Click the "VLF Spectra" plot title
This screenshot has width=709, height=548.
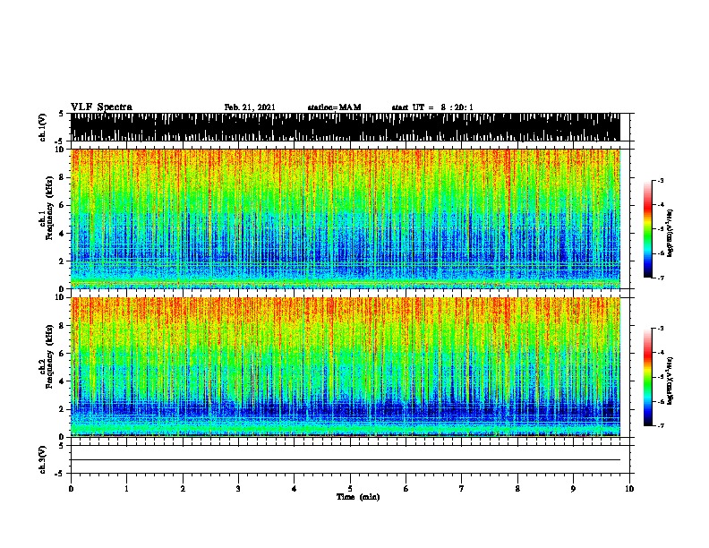coord(101,107)
